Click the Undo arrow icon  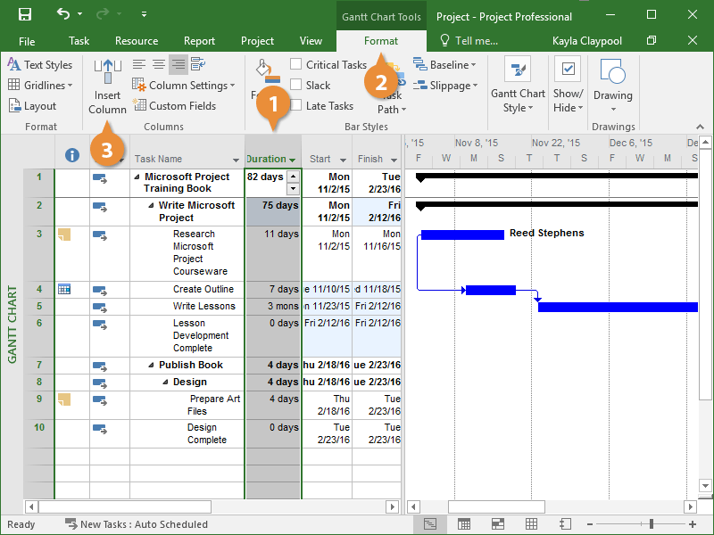(62, 15)
